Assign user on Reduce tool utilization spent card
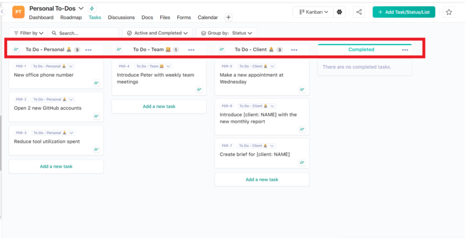 [96, 149]
